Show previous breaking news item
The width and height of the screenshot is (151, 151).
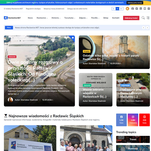coord(144,28)
